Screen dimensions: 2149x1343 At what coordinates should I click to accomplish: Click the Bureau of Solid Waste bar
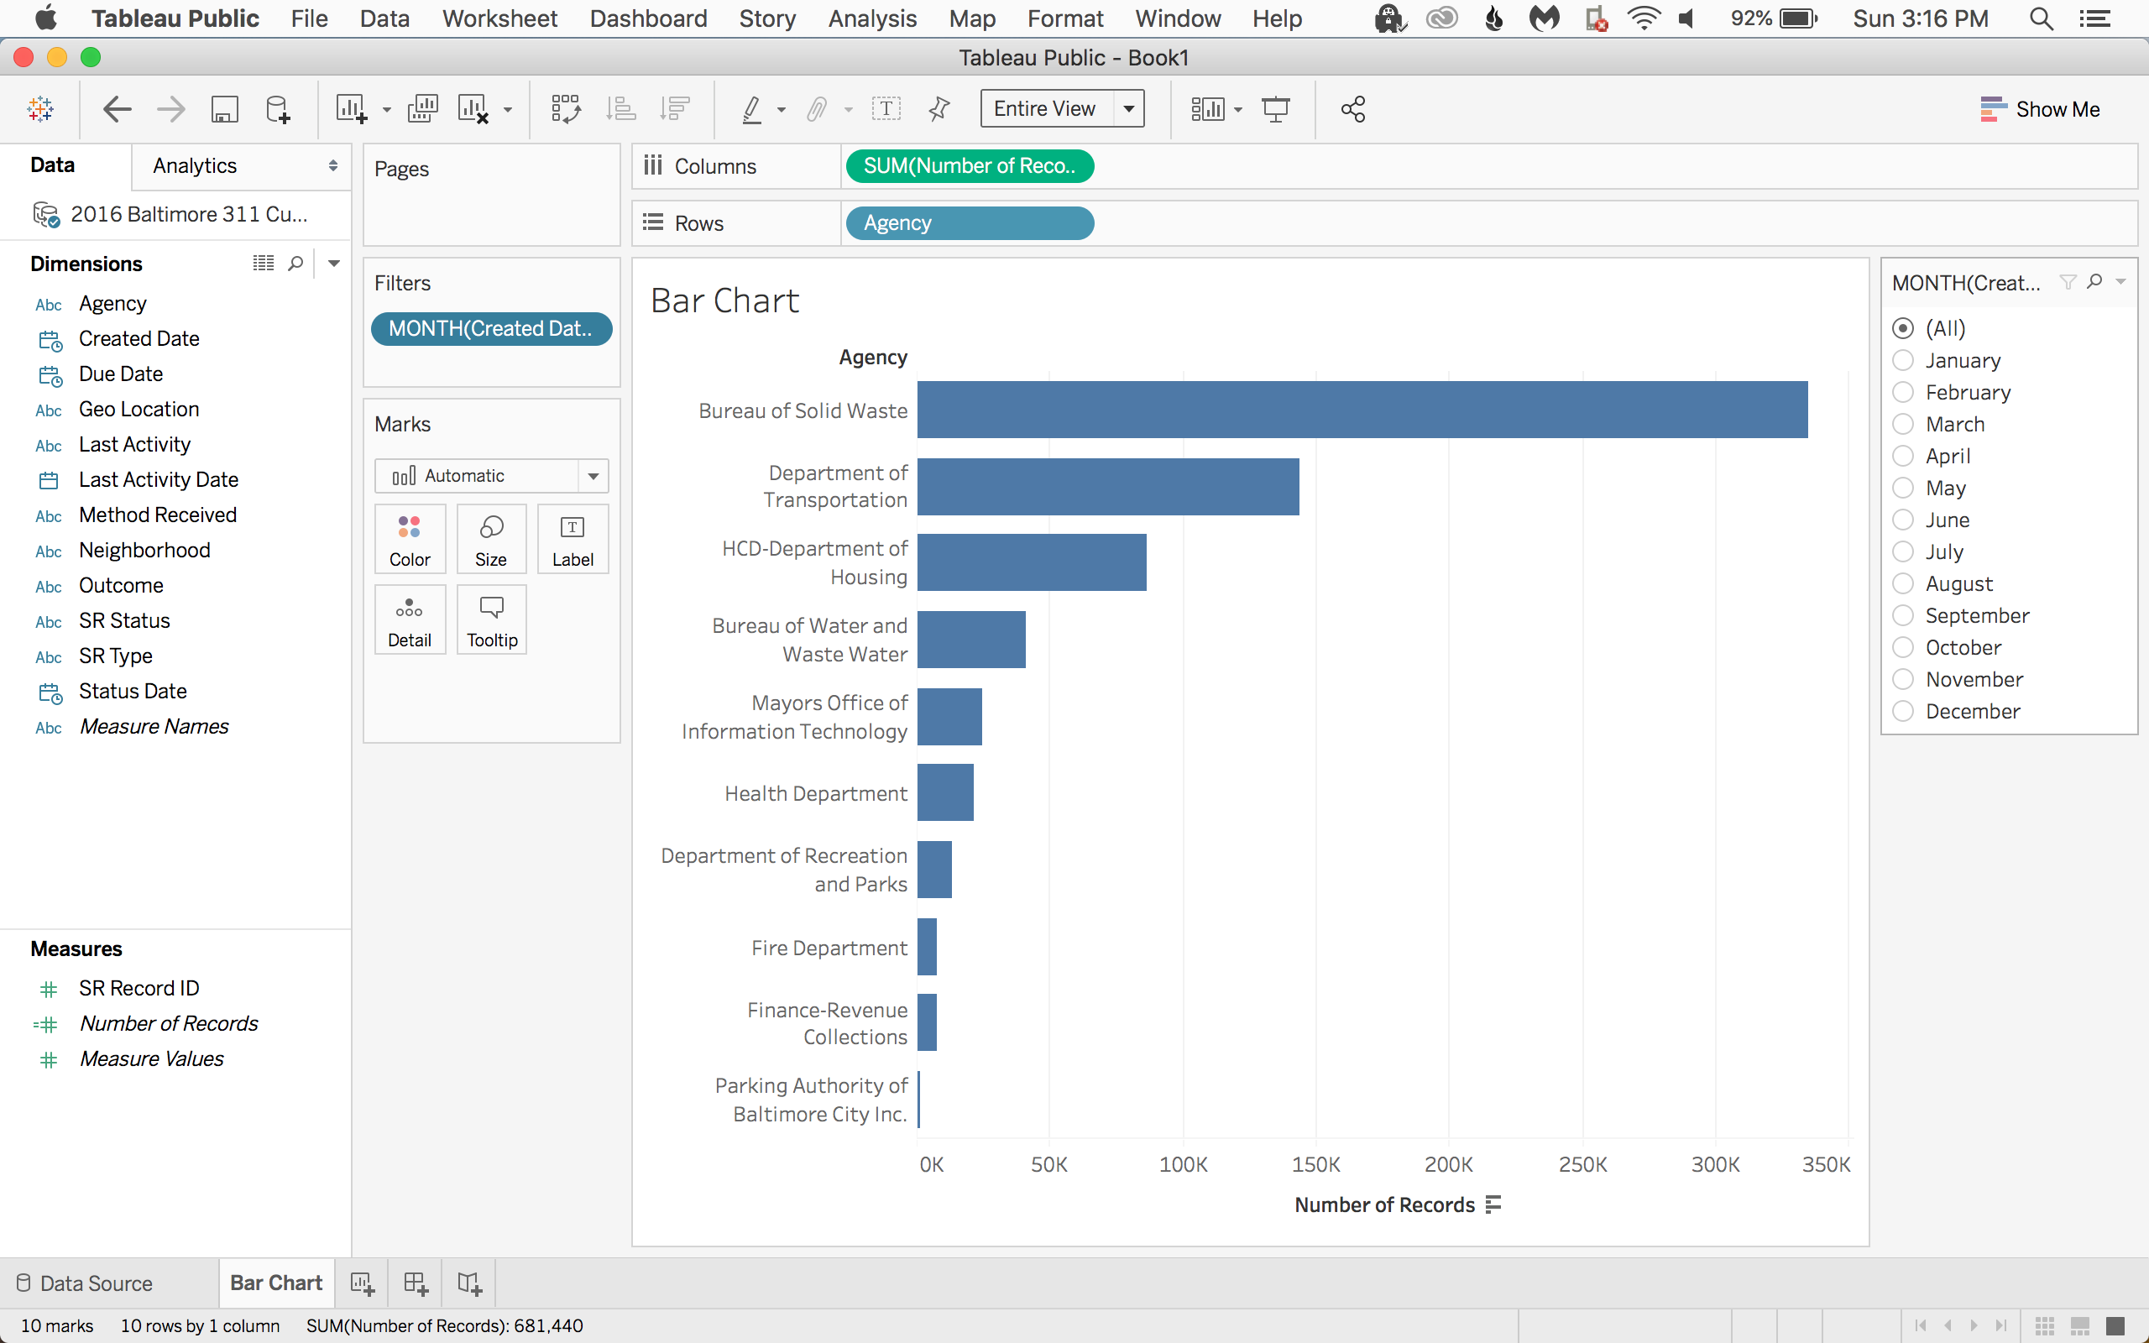pyautogui.click(x=1362, y=410)
